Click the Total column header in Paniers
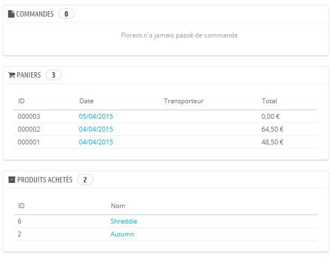Screen dimensions: 330x269 (x=269, y=101)
